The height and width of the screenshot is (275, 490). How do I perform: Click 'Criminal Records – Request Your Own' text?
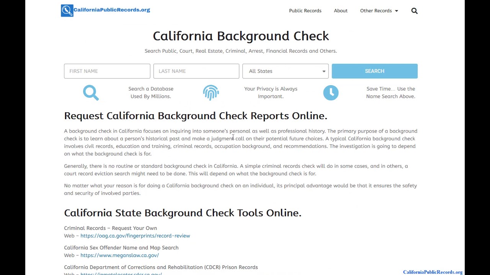(110, 228)
